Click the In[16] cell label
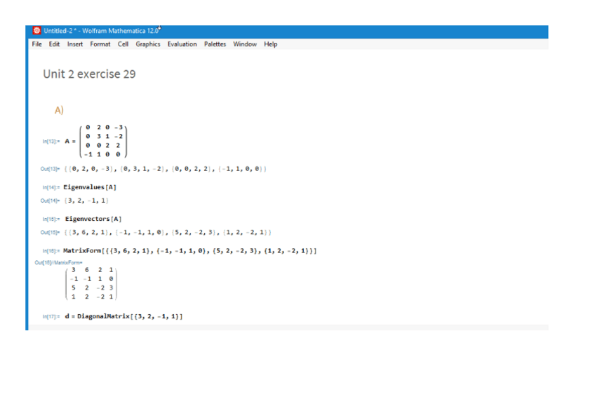The height and width of the screenshot is (420, 595). pos(51,251)
